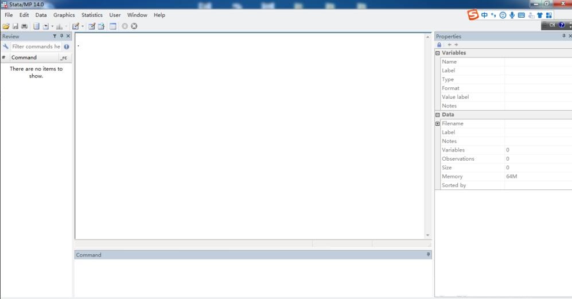Click the wrench icon in Review panel
This screenshot has height=299, width=572.
(6, 46)
